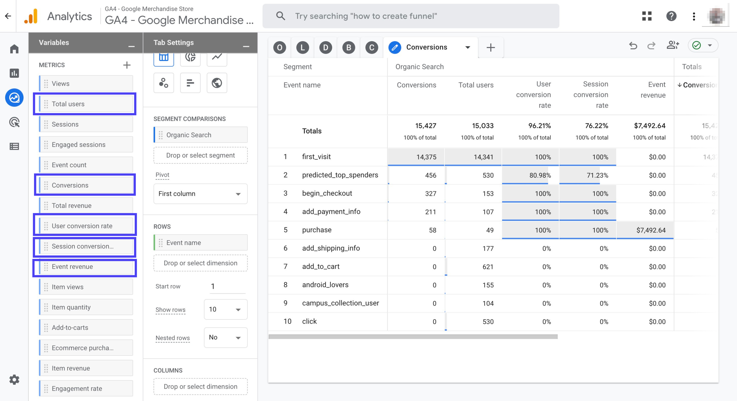
Task: Focus the Analytics search box
Action: click(411, 16)
